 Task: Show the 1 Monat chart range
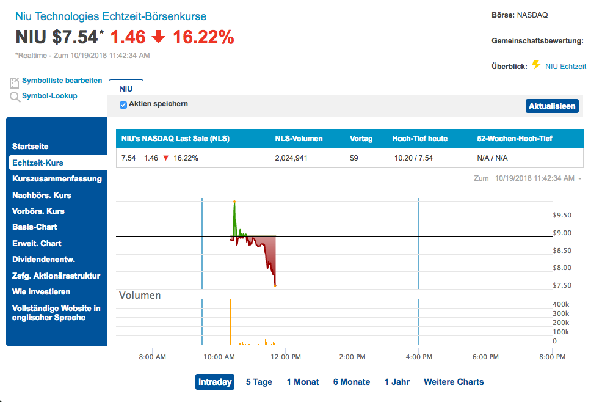[303, 382]
